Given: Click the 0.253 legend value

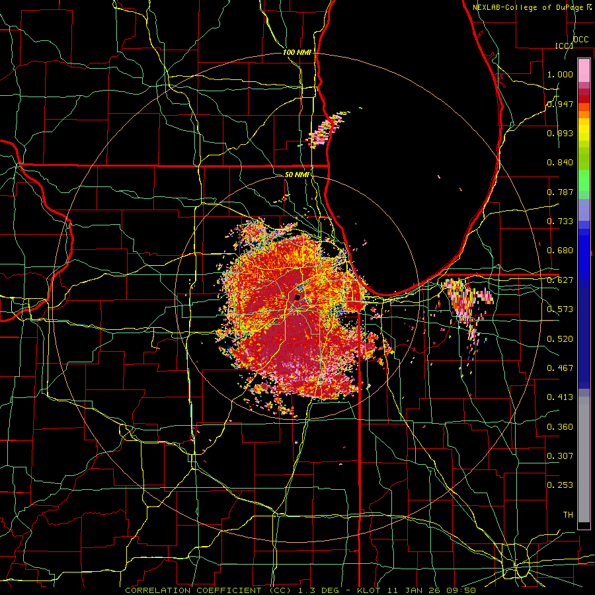Looking at the screenshot, I should [560, 485].
